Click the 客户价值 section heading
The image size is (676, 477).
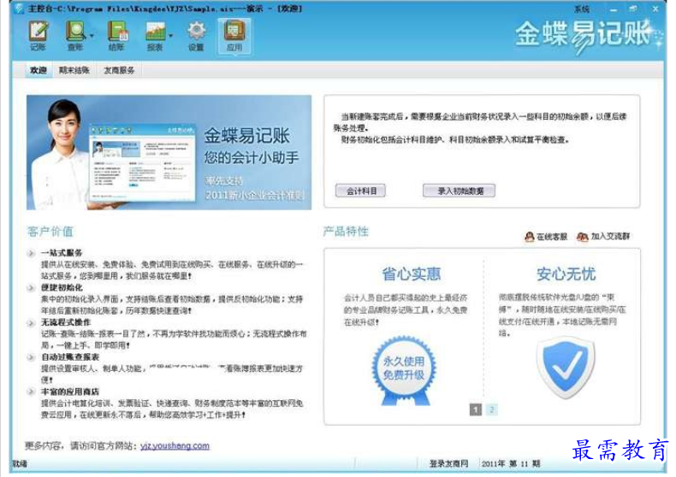point(50,232)
